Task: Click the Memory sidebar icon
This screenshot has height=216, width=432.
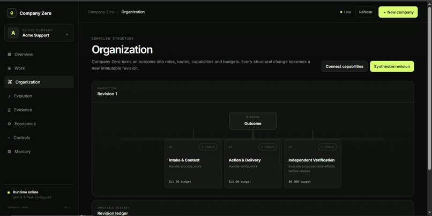Action: point(9,151)
